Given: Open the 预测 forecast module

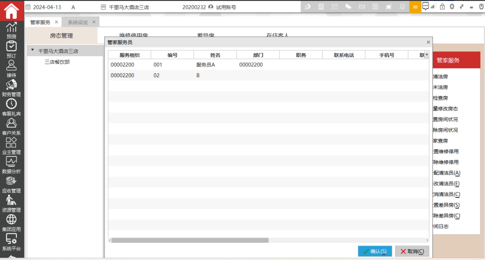Looking at the screenshot, I should click(12, 30).
